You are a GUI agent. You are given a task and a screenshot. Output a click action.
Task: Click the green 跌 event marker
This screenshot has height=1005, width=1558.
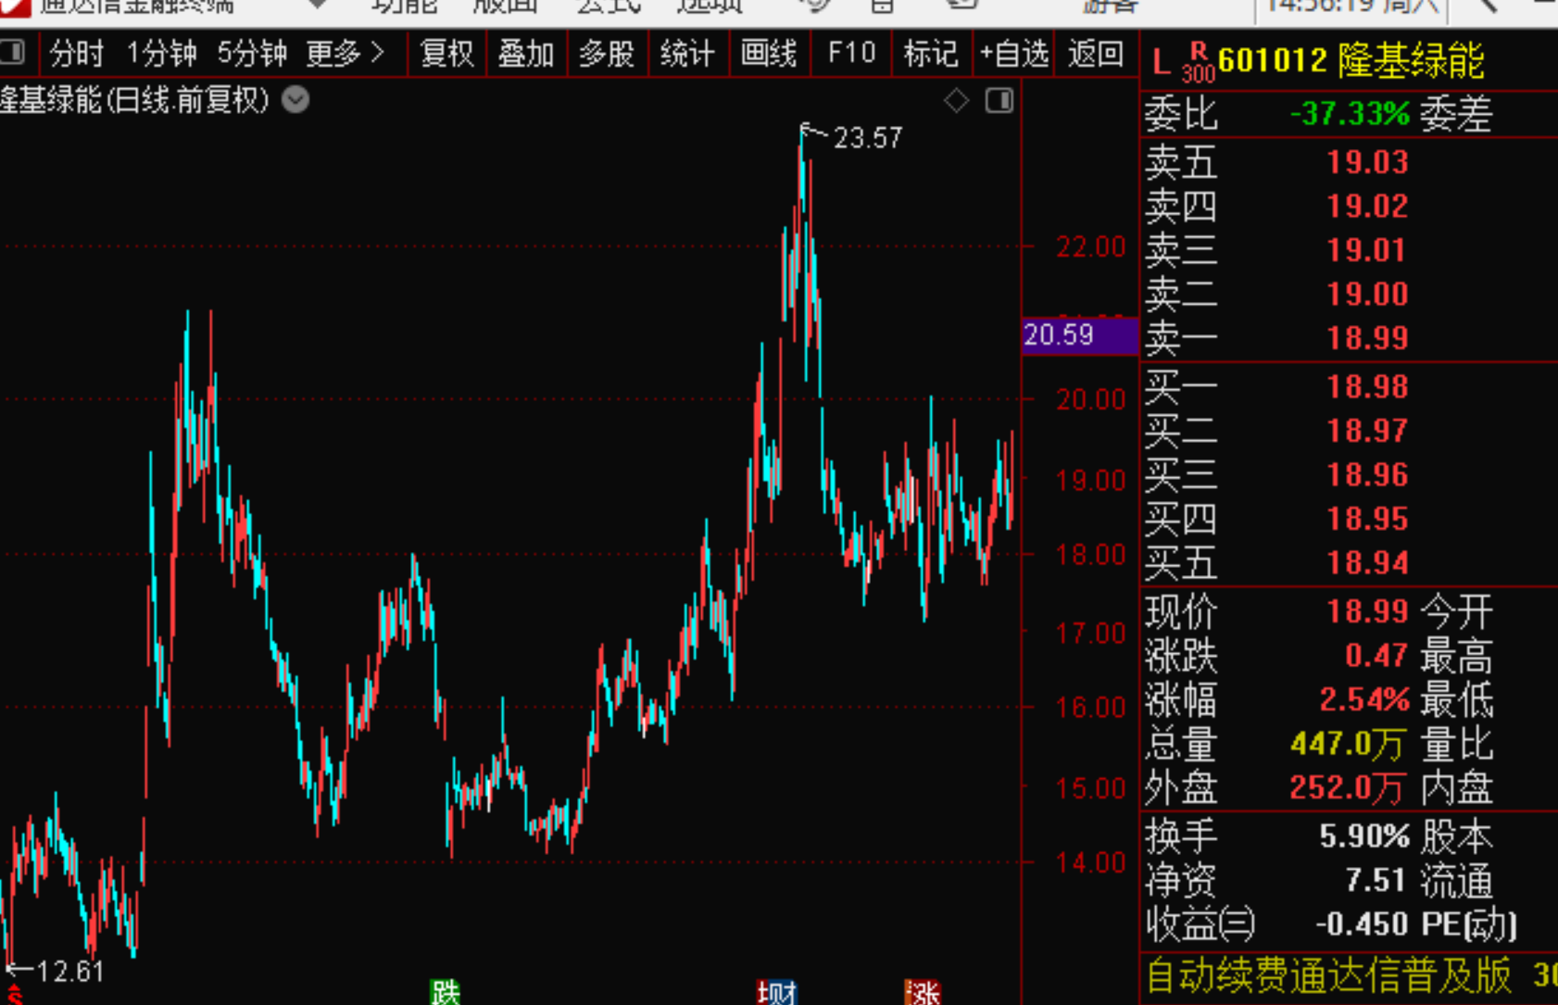445,993
